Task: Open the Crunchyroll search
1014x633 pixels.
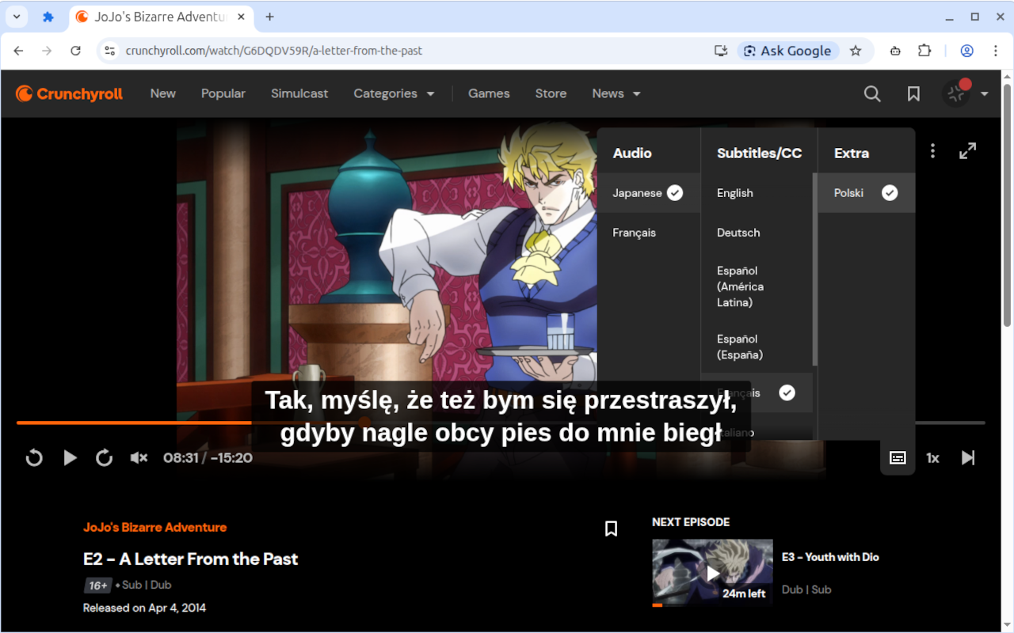Action: [x=872, y=94]
